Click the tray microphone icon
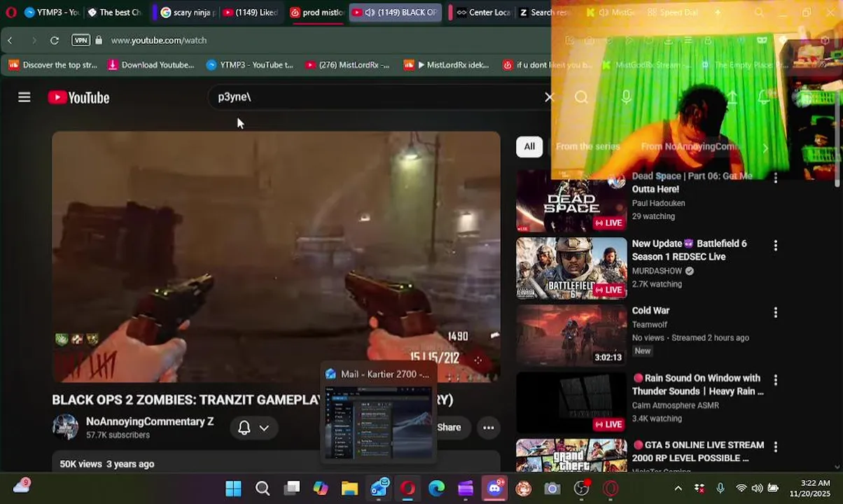Screen dimensions: 843x504 click(720, 488)
